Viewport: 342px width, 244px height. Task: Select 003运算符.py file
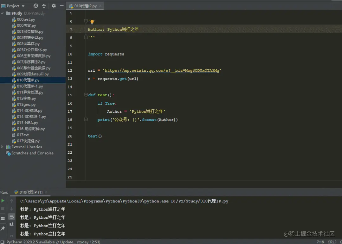[x=28, y=44]
